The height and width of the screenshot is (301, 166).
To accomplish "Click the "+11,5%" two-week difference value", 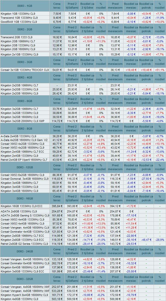I will pos(101,41).
